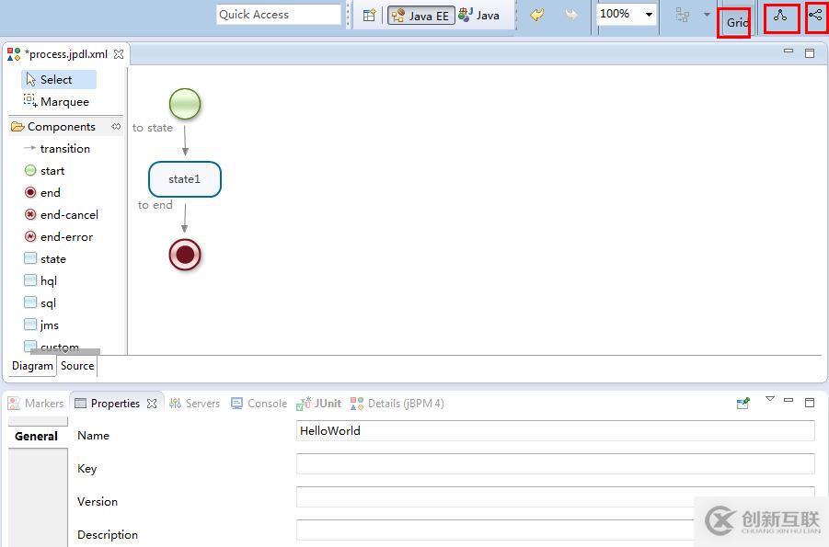Select the state1 node on canvas
The height and width of the screenshot is (547, 829).
185,179
